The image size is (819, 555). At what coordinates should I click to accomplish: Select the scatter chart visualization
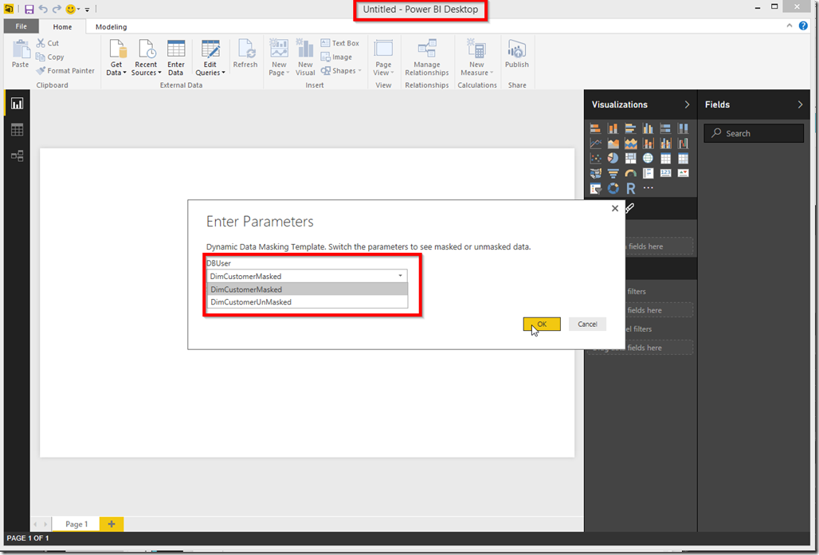point(595,158)
